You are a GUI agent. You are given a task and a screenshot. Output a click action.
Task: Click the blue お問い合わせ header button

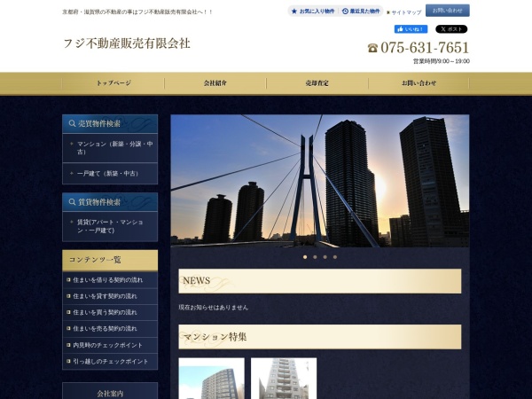click(x=448, y=11)
